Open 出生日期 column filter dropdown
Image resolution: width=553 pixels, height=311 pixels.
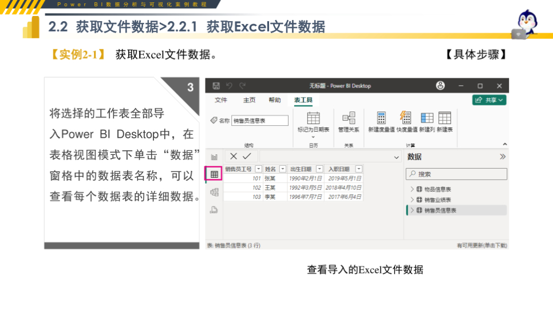click(319, 169)
